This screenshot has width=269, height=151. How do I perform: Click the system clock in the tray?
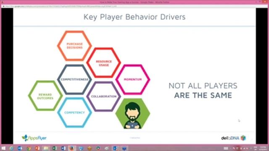point(263,148)
